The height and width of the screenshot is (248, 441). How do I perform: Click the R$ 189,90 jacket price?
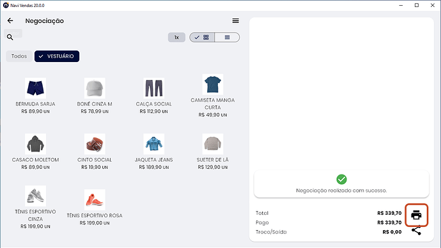[x=153, y=167]
